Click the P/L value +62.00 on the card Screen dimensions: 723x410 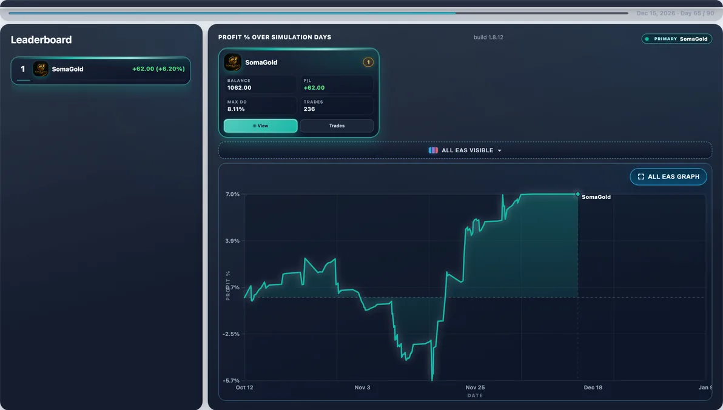coord(314,87)
